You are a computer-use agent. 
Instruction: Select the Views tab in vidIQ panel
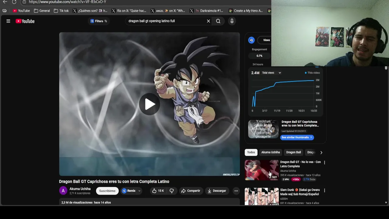pyautogui.click(x=267, y=40)
